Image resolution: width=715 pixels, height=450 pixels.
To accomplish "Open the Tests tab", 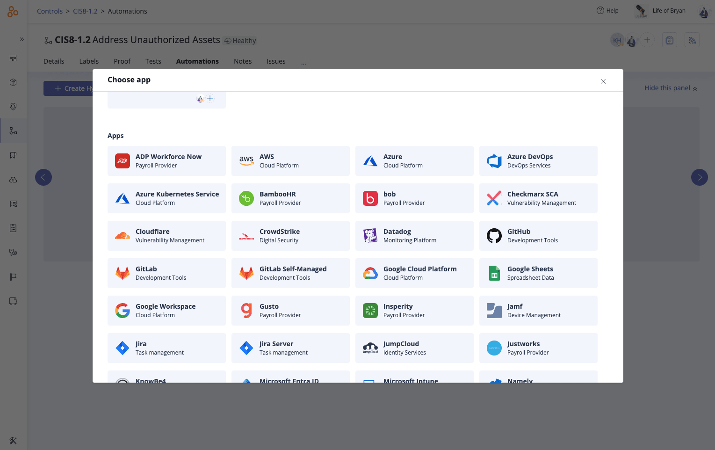I will click(x=153, y=61).
